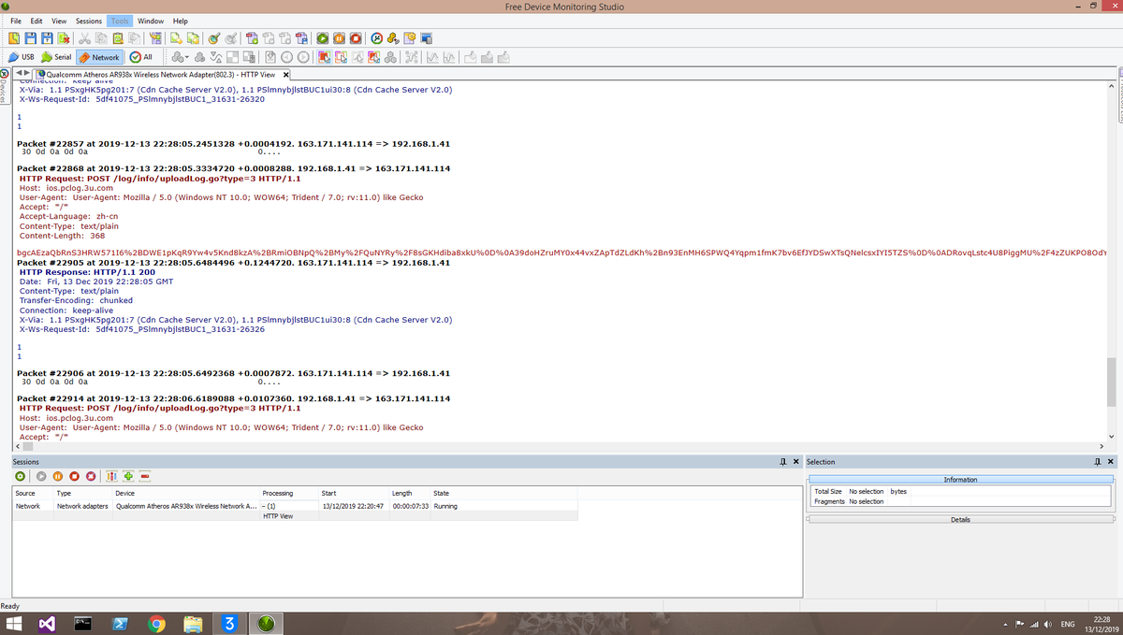Click the green plus add icon in Sessions

pos(128,476)
